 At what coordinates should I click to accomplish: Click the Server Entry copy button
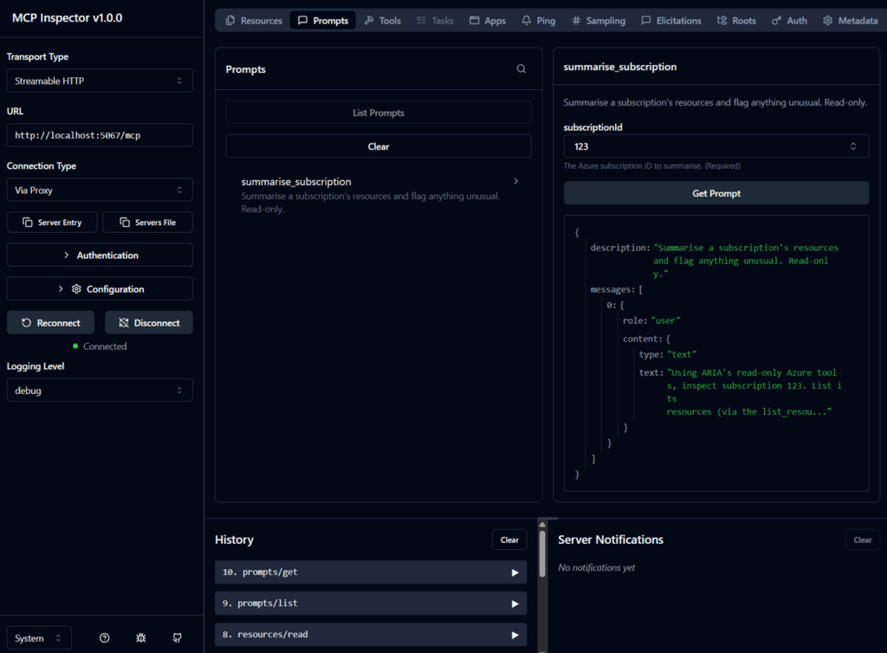(x=52, y=223)
